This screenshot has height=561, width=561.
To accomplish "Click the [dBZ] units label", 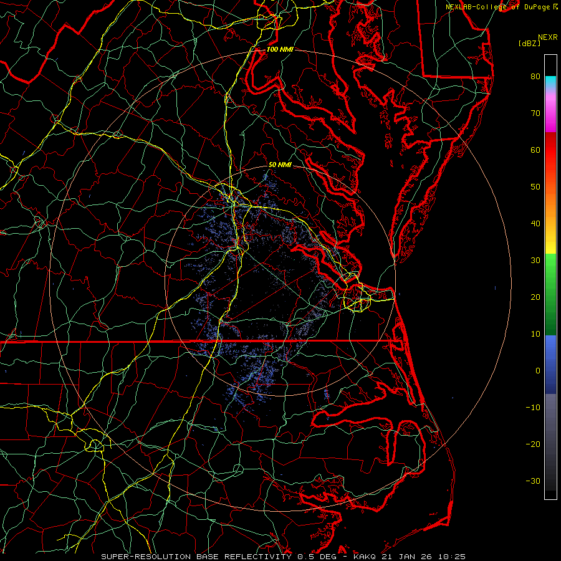I will coord(529,43).
